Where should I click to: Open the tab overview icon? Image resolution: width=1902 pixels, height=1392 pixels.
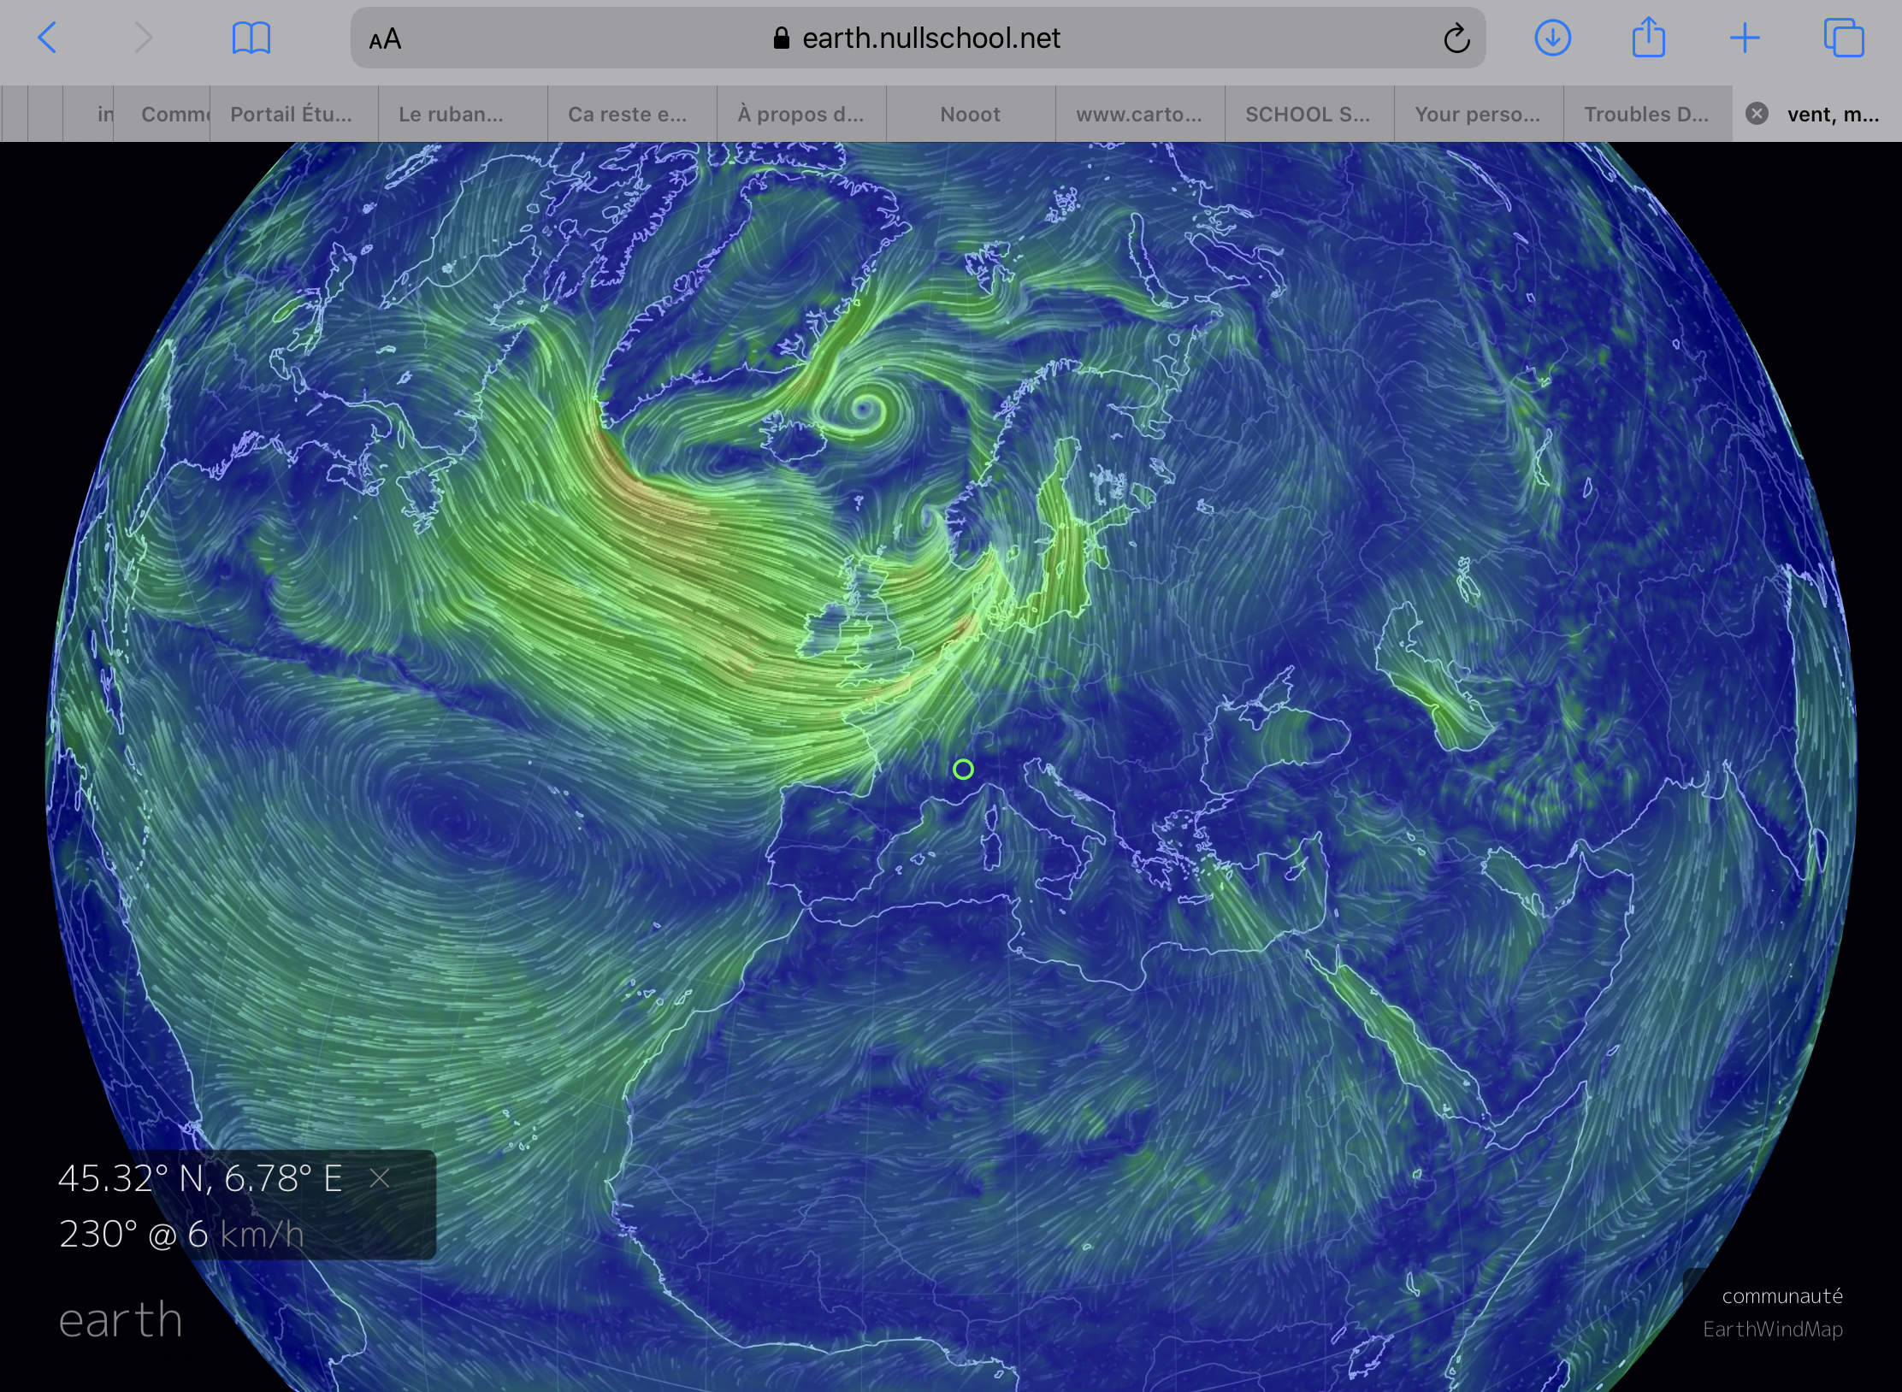coord(1843,38)
